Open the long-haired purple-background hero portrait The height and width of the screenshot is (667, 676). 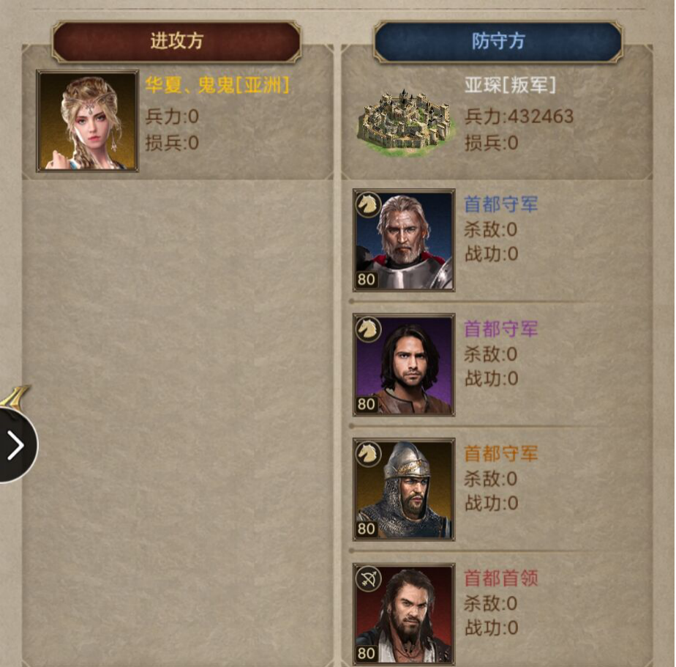(x=404, y=365)
